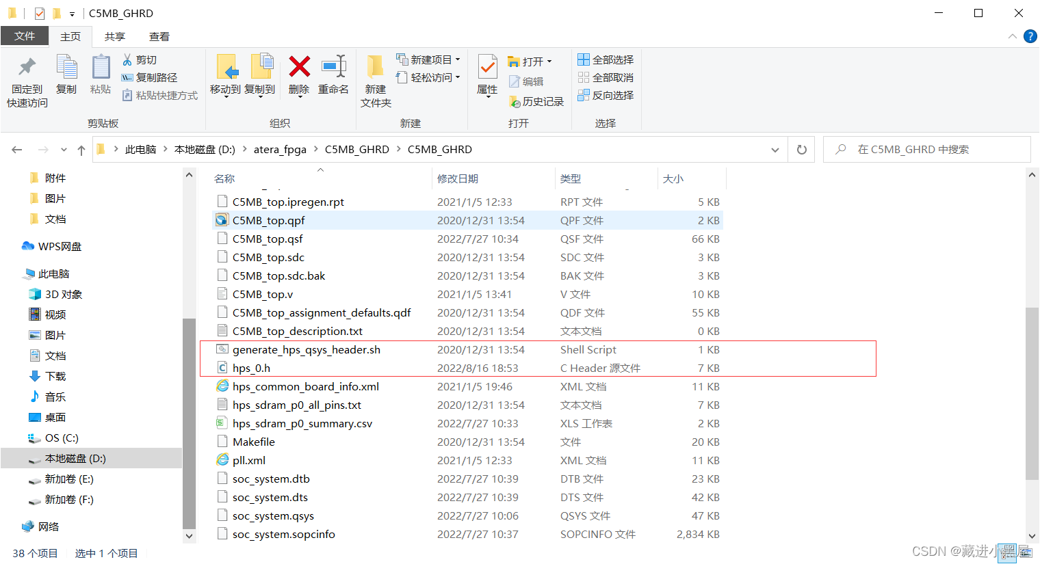Screen dimensions: 1040x564
Task: Select pll.xml file
Action: click(468, 460)
